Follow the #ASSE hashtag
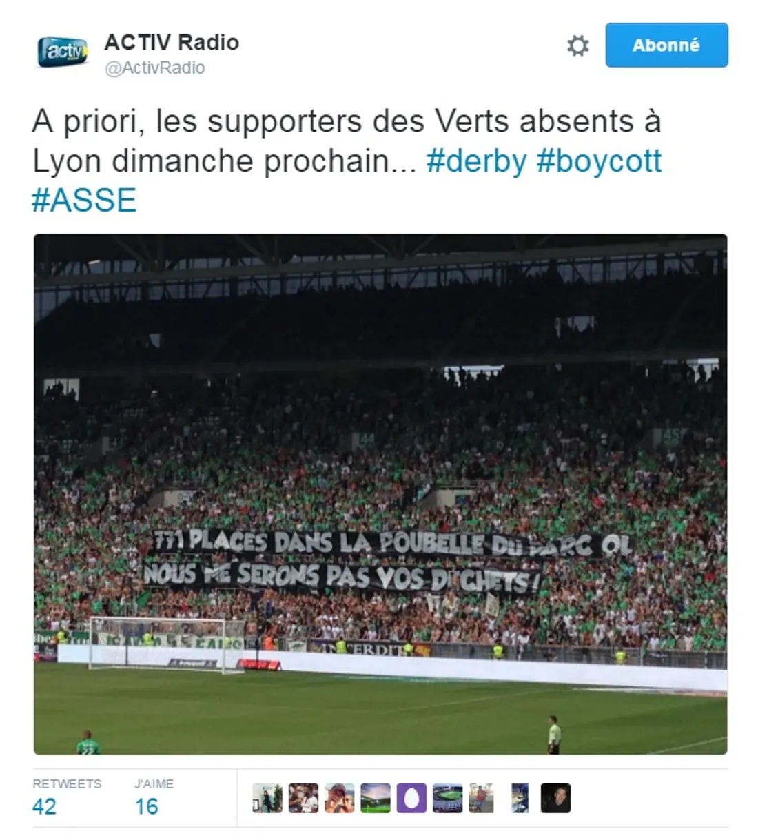 pos(84,200)
